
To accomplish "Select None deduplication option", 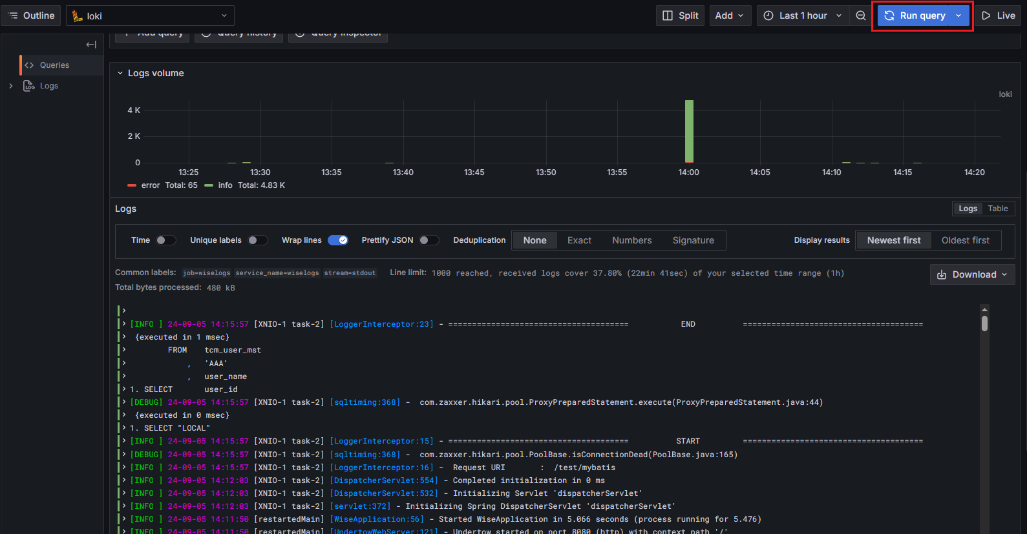I will click(x=535, y=240).
